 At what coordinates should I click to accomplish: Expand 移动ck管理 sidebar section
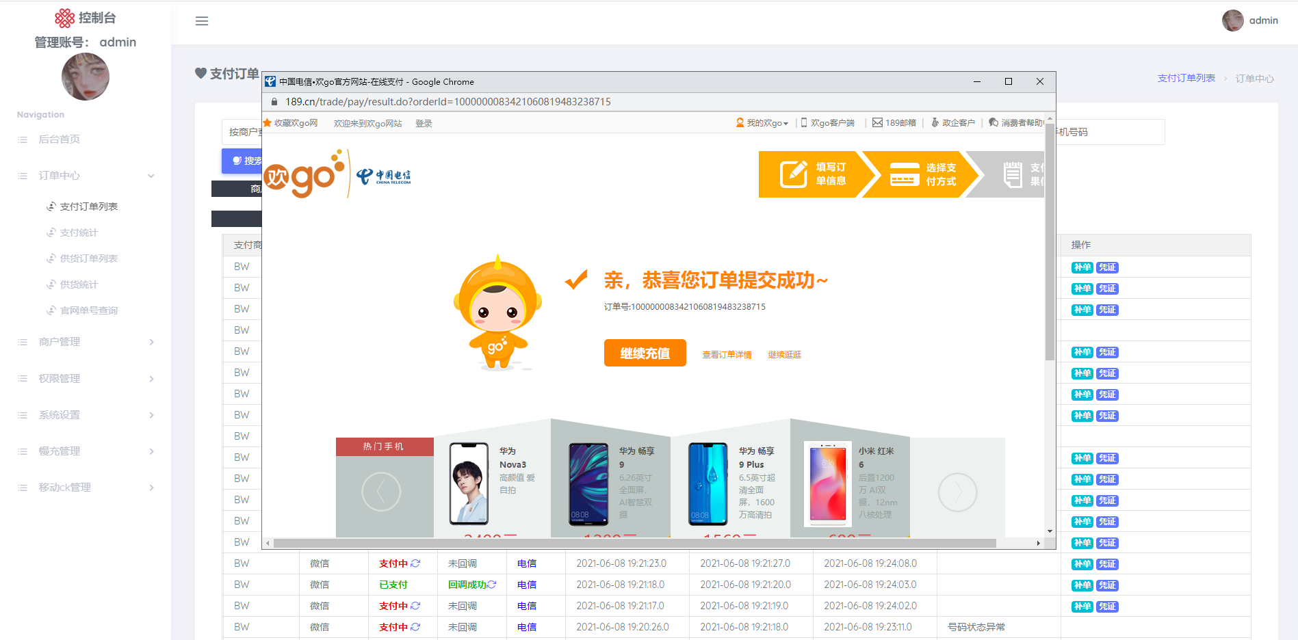86,488
